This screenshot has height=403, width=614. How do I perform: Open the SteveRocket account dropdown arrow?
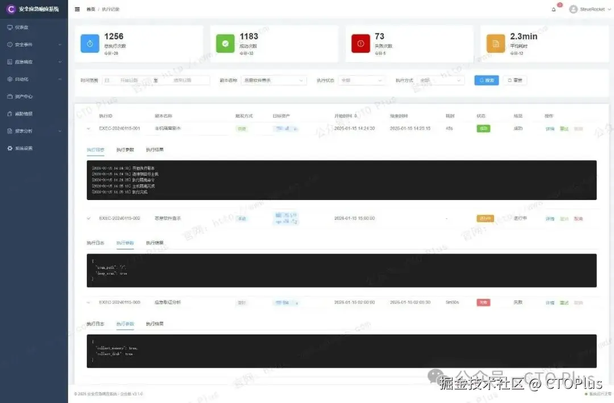609,10
